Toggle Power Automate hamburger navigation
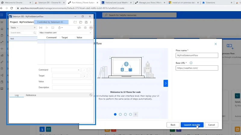This screenshot has height=135, width=241. 2,22
